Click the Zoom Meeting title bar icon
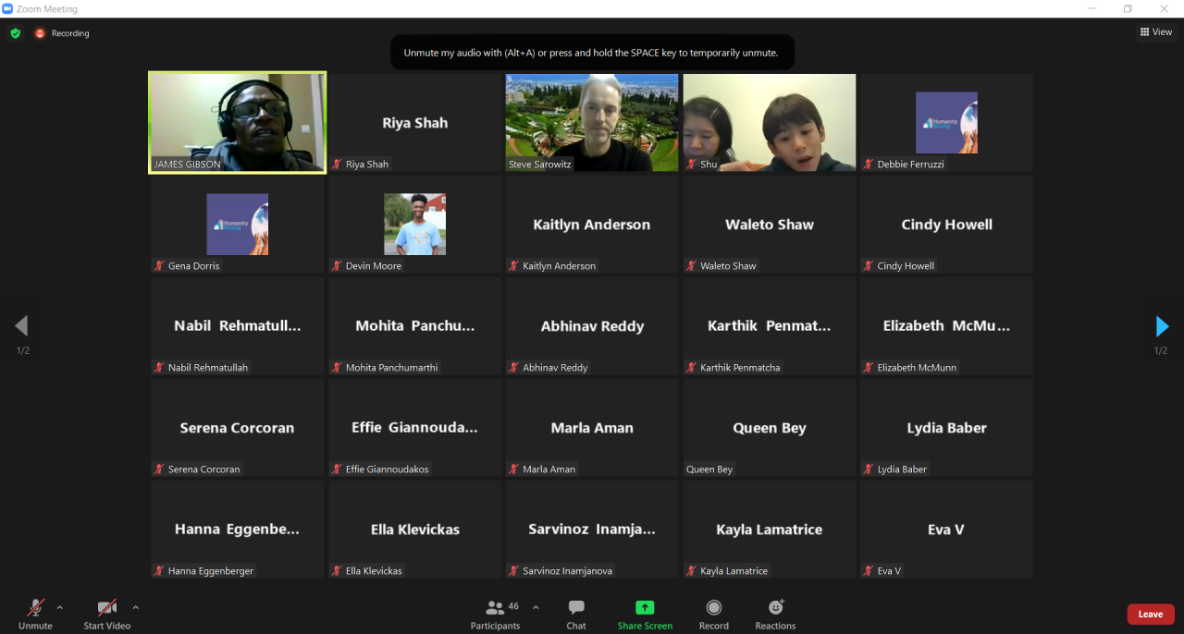 coord(7,8)
